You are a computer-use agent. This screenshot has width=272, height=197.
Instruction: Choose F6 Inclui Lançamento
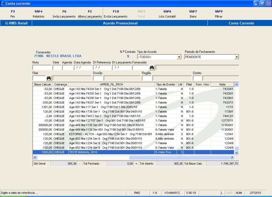coord(64,14)
